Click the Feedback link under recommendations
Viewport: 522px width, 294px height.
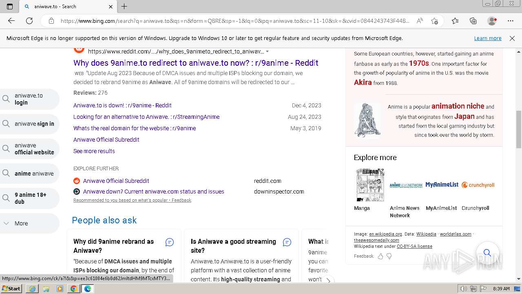(x=181, y=200)
